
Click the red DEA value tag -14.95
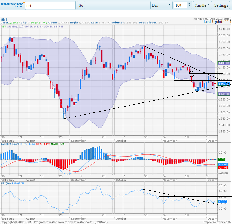coord(223,167)
